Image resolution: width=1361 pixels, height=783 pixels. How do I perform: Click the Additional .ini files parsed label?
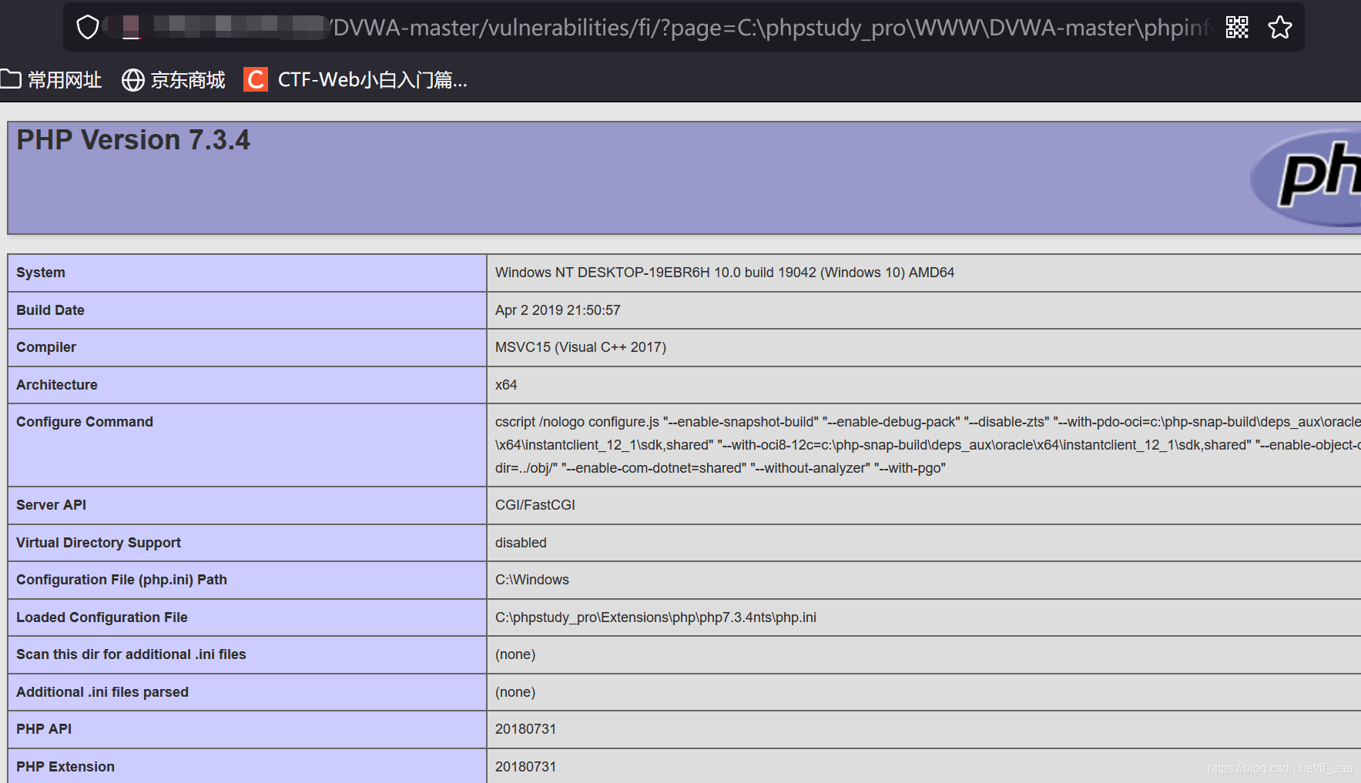point(102,692)
